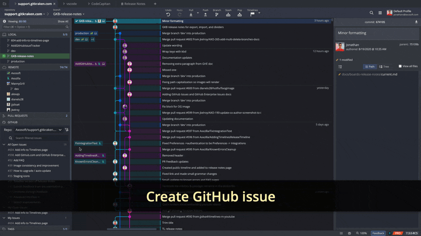Switch file view to Path
Screen dimensions: 421x236
(370, 66)
